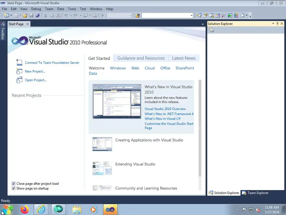Open the Team menu
The width and height of the screenshot is (286, 215).
49,9
